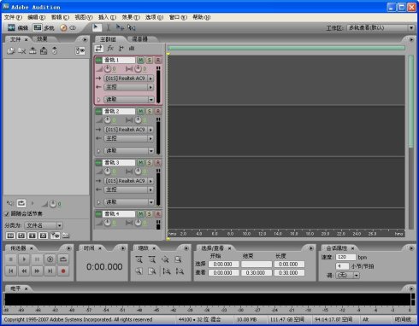This screenshot has width=419, height=326.
Task: Open the key dropdown in session properties
Action: pyautogui.click(x=357, y=276)
